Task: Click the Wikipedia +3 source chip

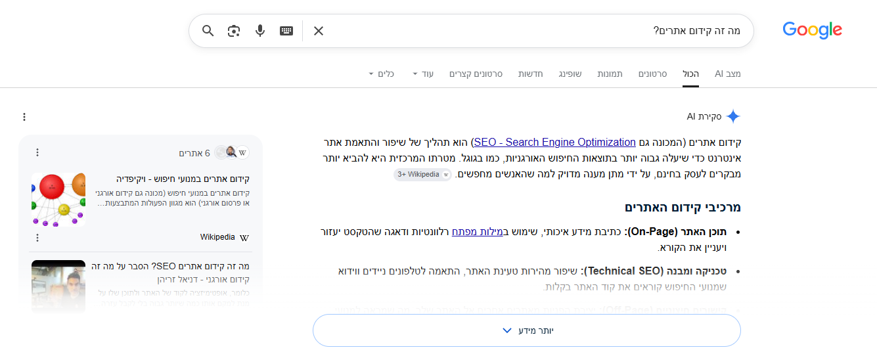Action: coord(423,174)
